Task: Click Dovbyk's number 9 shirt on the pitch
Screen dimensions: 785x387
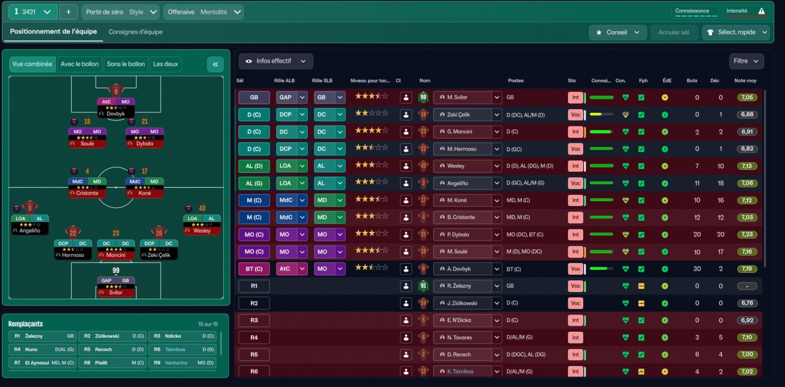Action: tap(115, 91)
